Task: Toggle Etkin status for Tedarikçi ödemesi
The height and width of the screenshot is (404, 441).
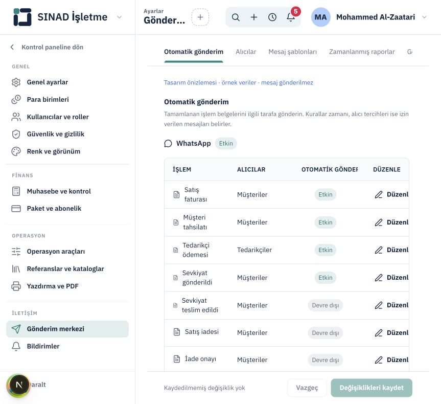Action: click(326, 250)
